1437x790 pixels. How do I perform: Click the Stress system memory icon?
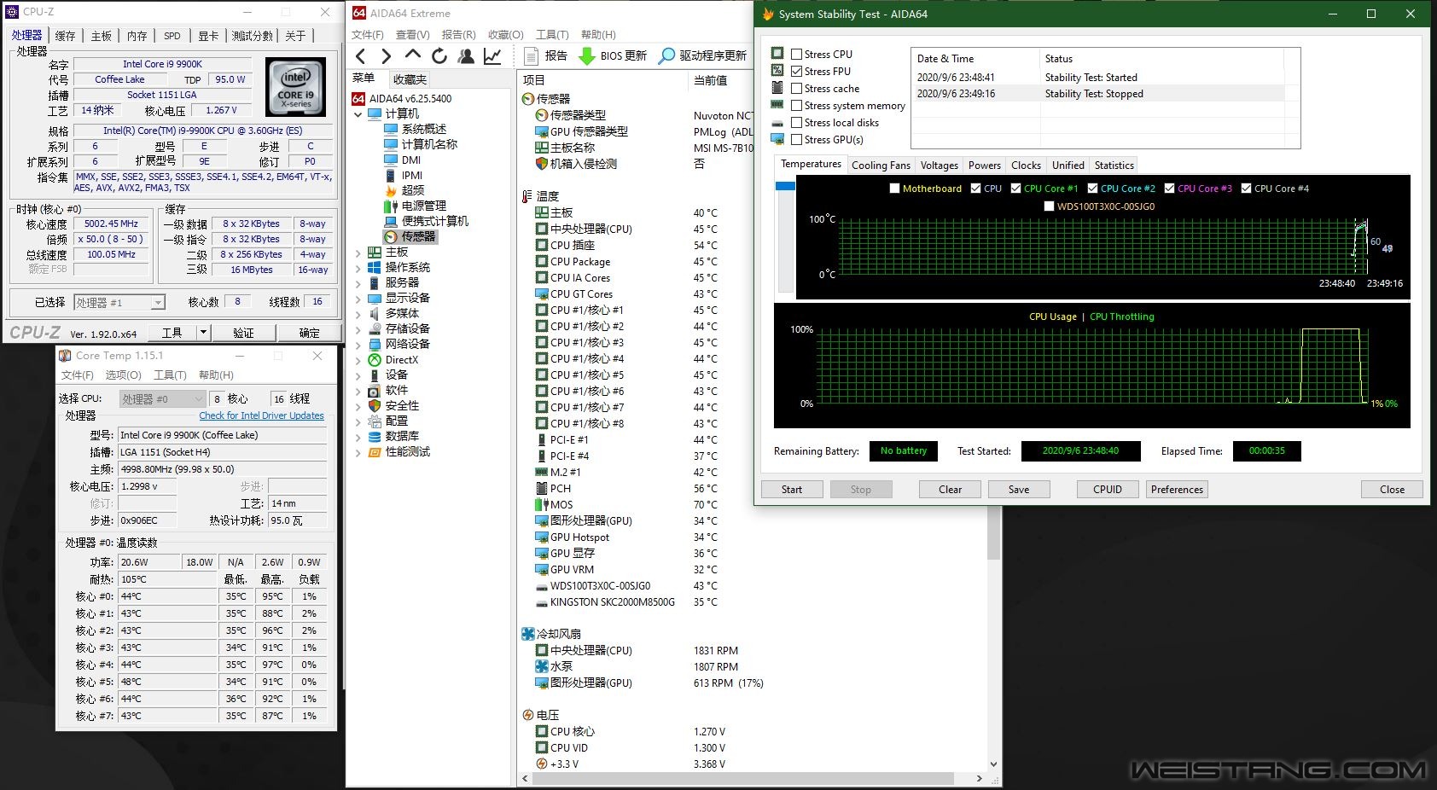pos(777,104)
